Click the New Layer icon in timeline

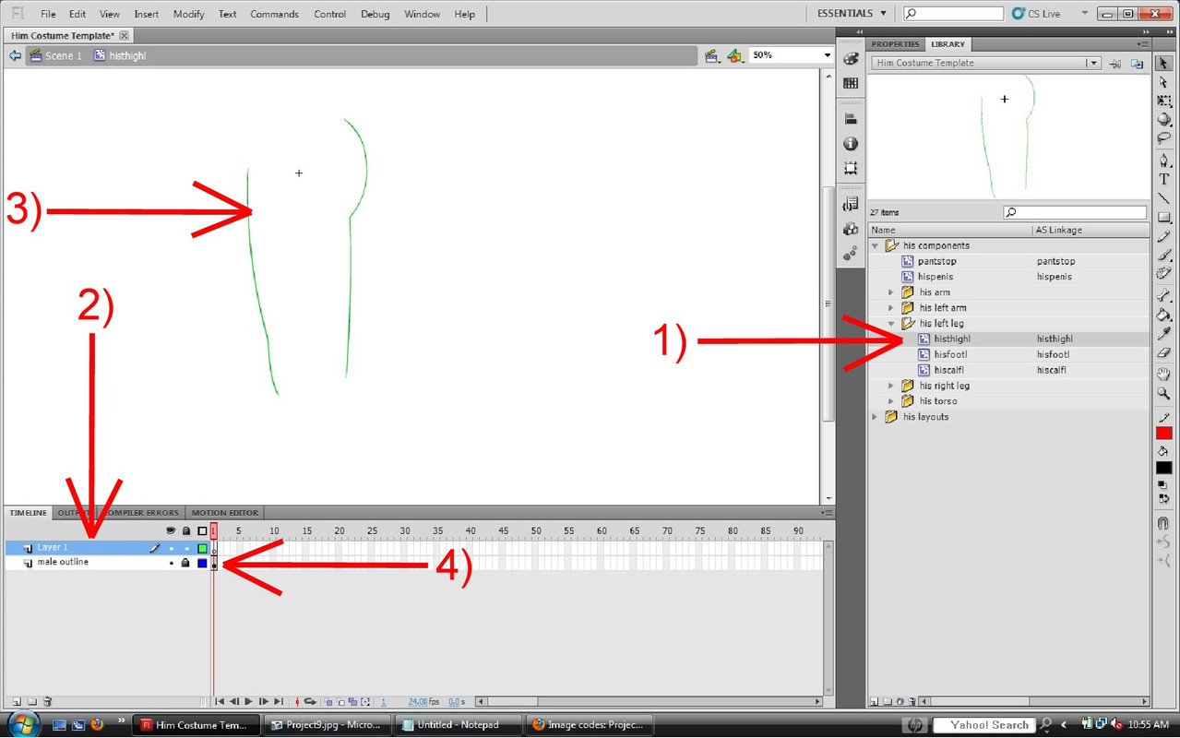(x=17, y=702)
